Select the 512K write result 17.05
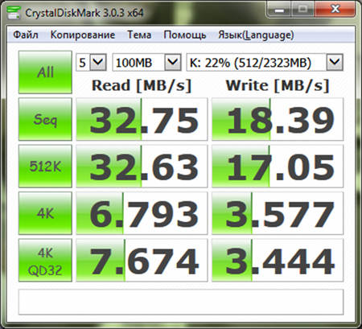The height and width of the screenshot is (329, 362). point(278,167)
